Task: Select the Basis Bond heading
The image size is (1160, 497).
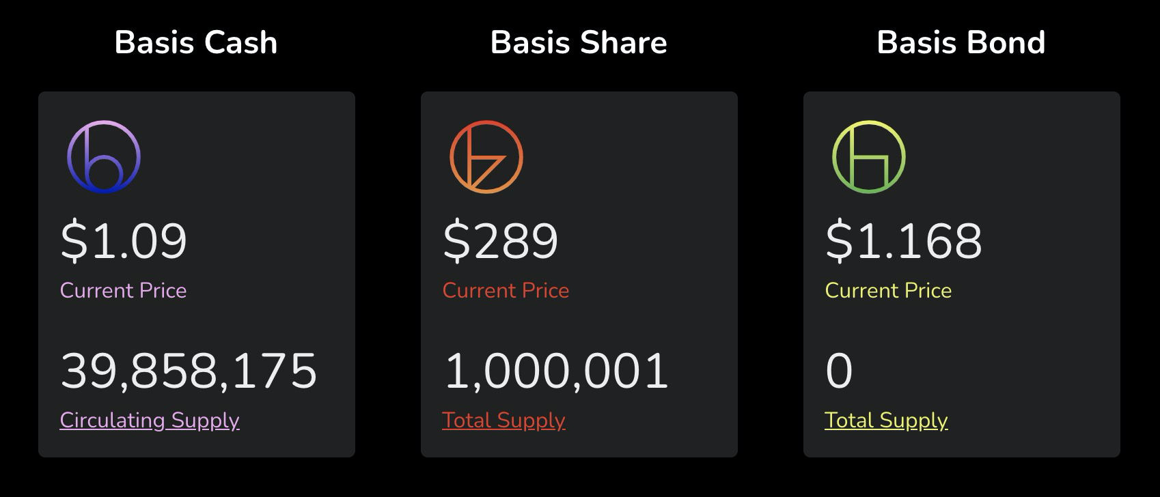Action: point(961,42)
